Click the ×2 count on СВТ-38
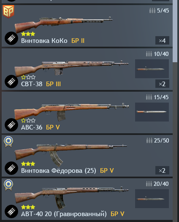 pyautogui.click(x=162, y=84)
